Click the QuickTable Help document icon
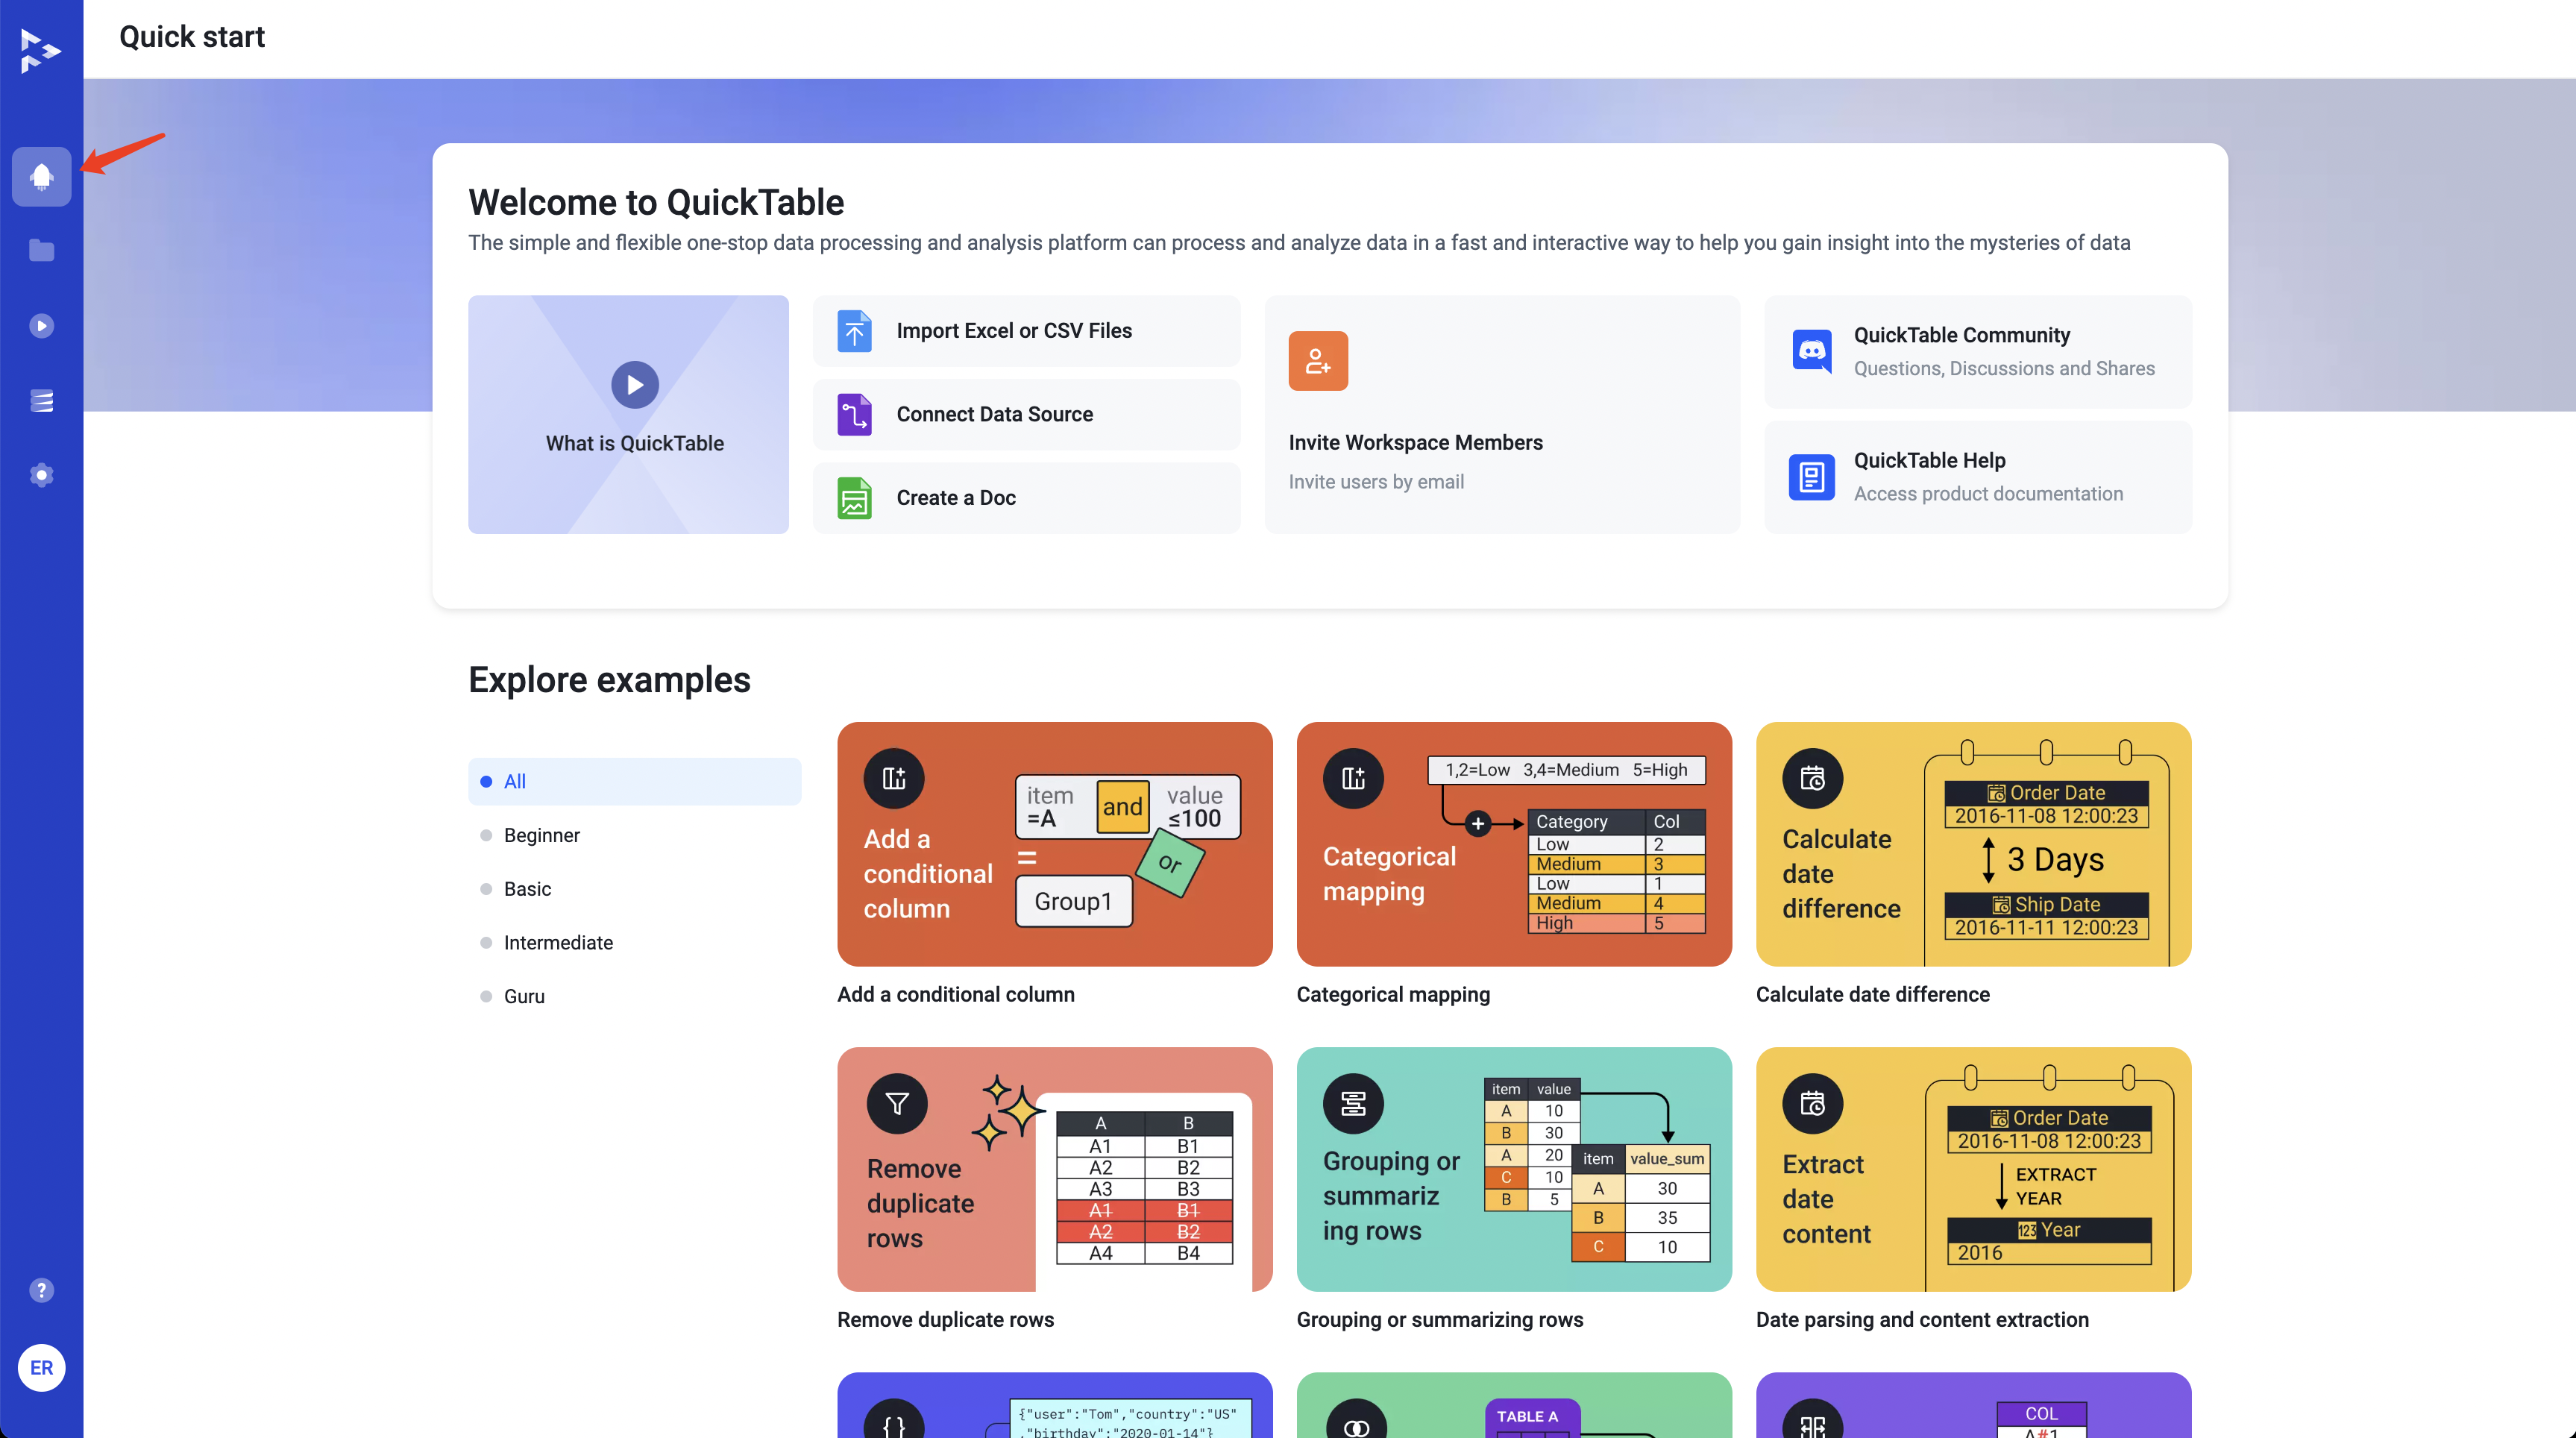Screen dimensions: 2576x1438 [x=1812, y=477]
